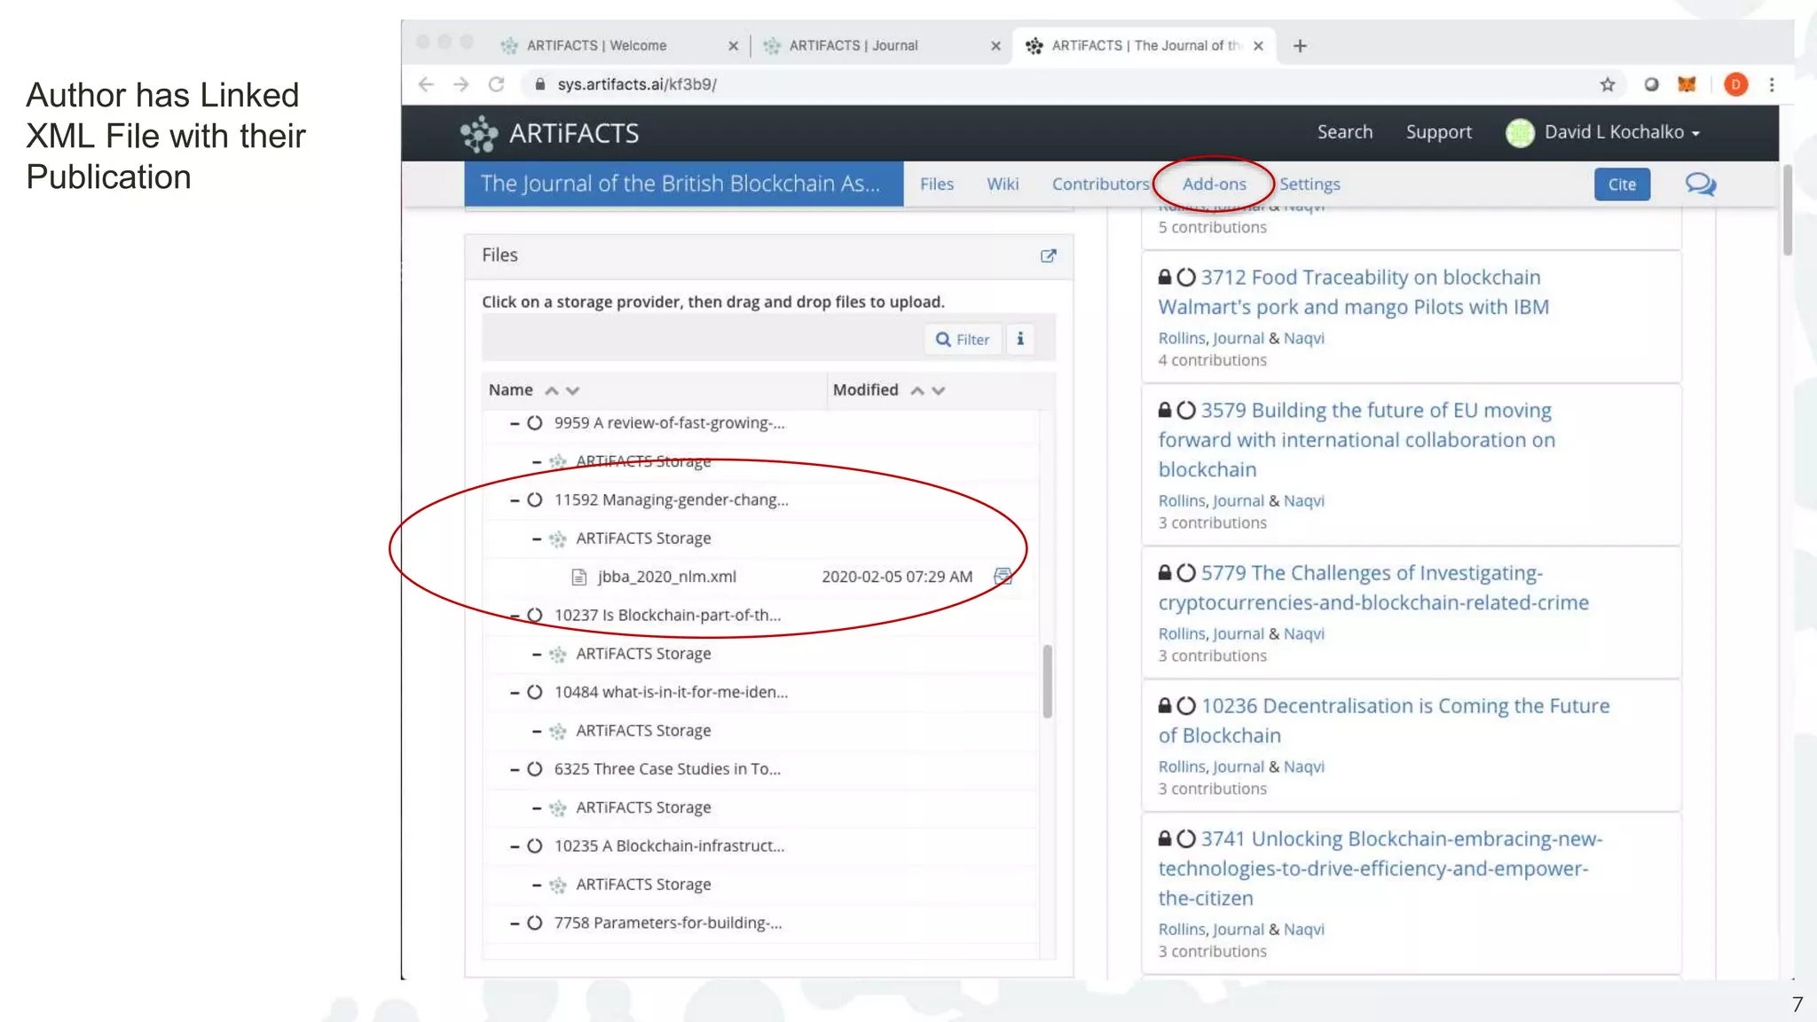Image resolution: width=1817 pixels, height=1022 pixels.
Task: Select the jbba_2020_nlm.xml file
Action: [666, 577]
